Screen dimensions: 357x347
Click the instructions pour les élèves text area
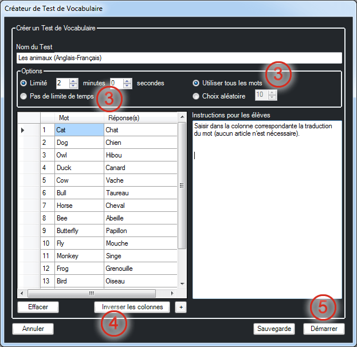coord(267,218)
